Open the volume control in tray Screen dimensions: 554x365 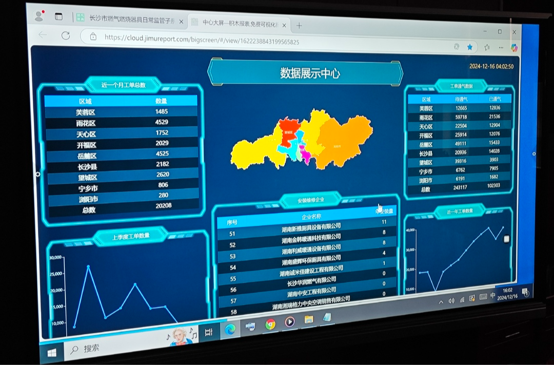tap(451, 301)
